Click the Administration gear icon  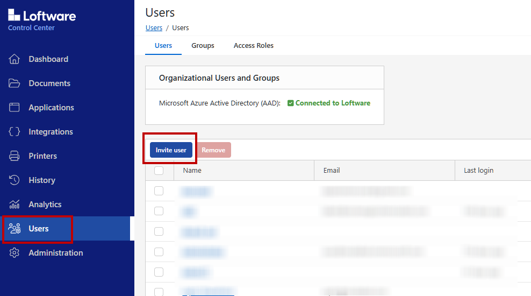point(14,252)
